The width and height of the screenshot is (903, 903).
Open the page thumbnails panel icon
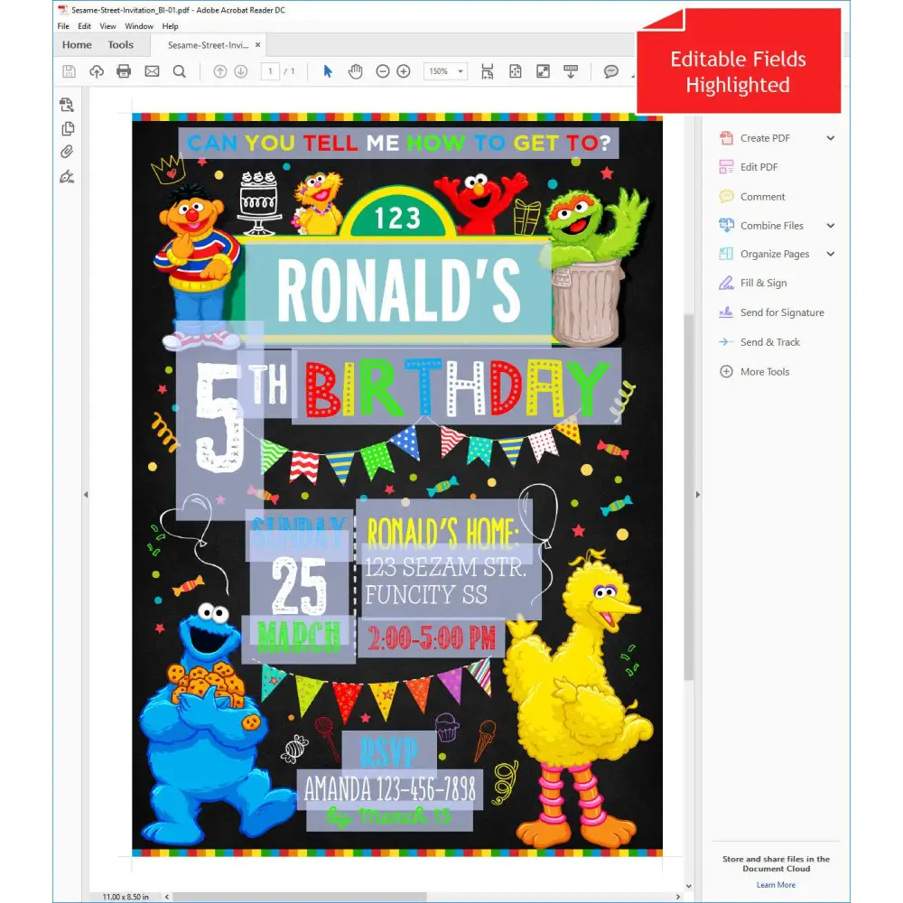coord(65,104)
